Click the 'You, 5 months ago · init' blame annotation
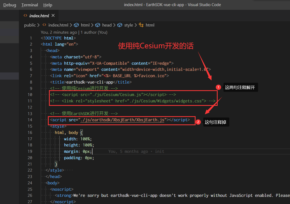Screen dimensions: 290x204 click(x=136, y=151)
